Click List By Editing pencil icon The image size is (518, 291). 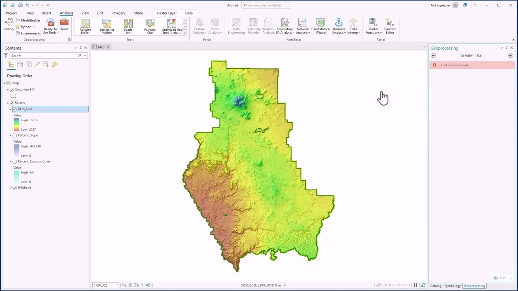(37, 65)
